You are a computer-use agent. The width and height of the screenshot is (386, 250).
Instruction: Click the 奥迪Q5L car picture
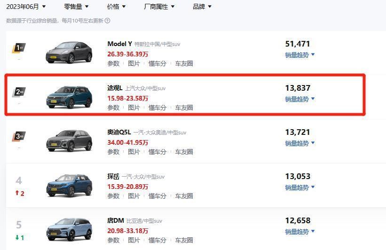[69, 141]
